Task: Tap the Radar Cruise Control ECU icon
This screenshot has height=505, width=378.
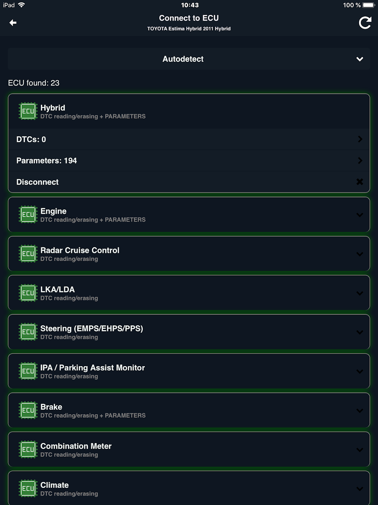Action: click(28, 254)
